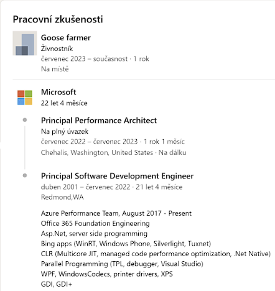This screenshot has height=291, width=275.
Task: Select the Principal Software Development Engineer title
Action: (x=117, y=176)
